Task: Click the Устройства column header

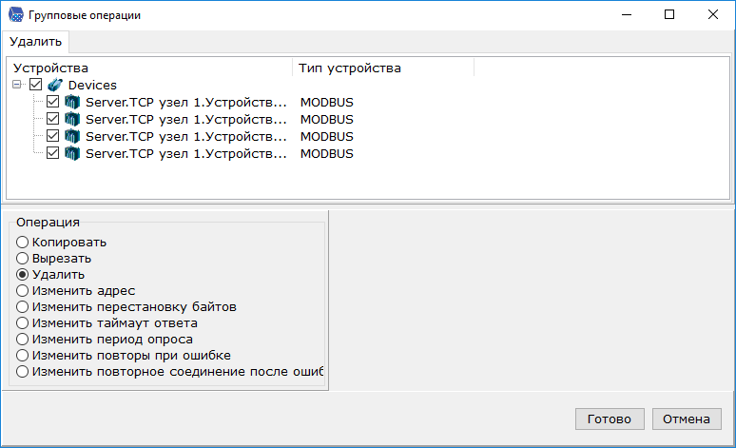Action: click(x=51, y=68)
